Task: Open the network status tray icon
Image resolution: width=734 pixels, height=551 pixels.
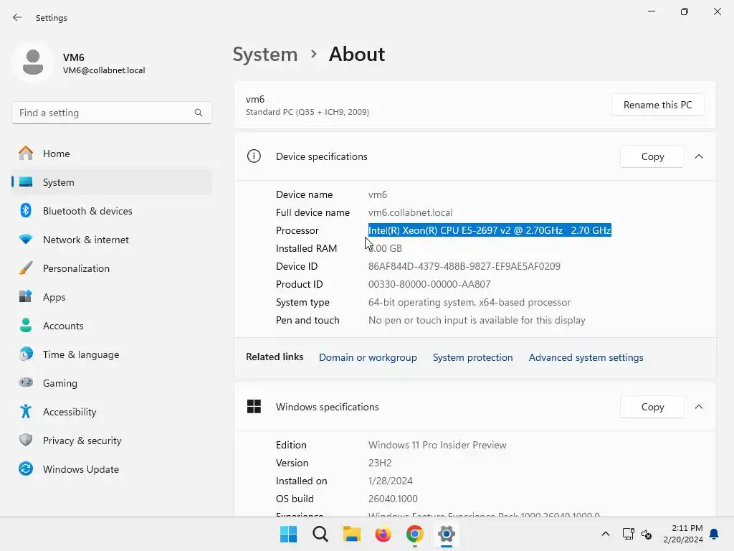Action: [x=628, y=534]
